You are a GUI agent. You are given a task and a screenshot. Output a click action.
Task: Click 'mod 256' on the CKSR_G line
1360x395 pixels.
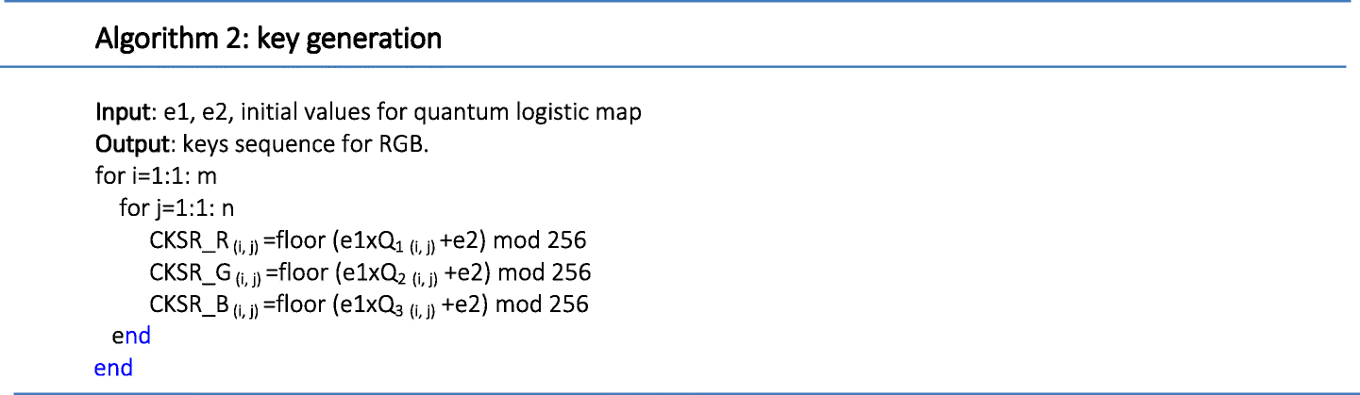point(545,273)
